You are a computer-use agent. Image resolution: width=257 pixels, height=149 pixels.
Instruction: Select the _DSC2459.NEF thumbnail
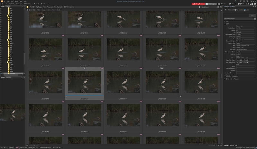point(84,82)
